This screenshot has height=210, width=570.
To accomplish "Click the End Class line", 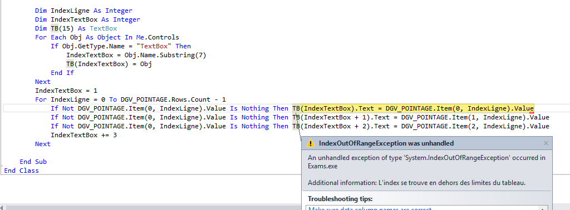I will [22, 171].
